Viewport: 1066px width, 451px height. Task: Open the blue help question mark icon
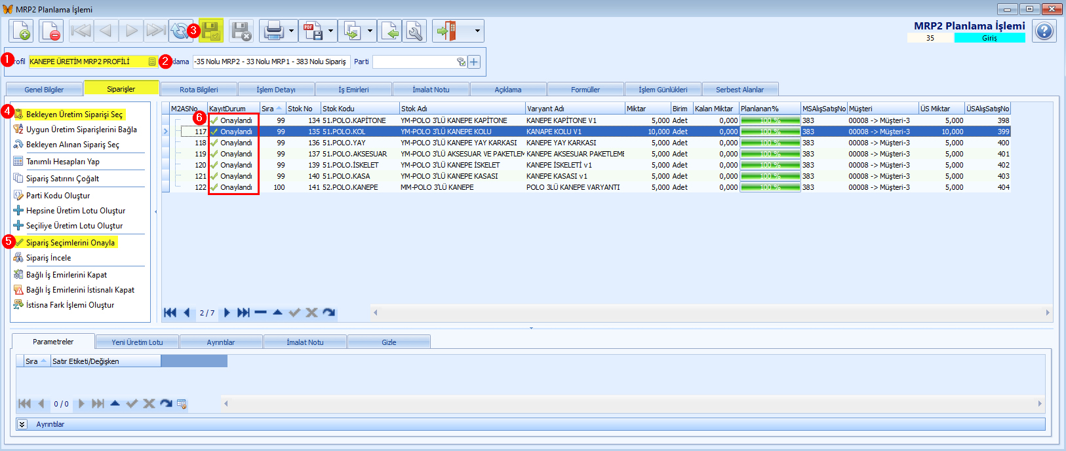[1044, 31]
